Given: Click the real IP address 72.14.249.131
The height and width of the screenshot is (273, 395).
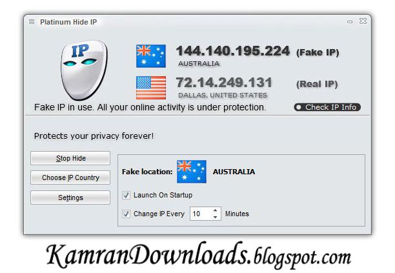Looking at the screenshot, I should coord(224,83).
